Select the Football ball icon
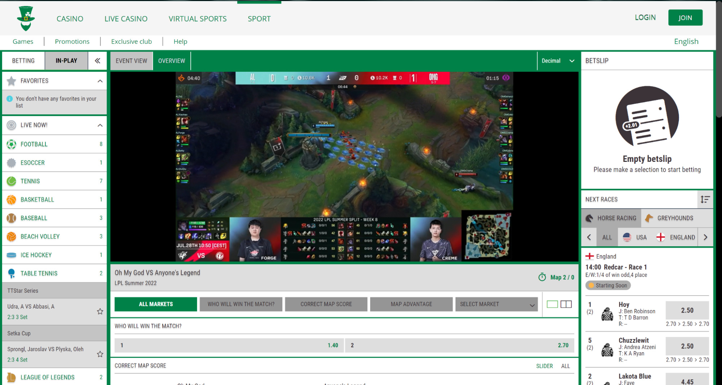The height and width of the screenshot is (385, 722). 12,144
